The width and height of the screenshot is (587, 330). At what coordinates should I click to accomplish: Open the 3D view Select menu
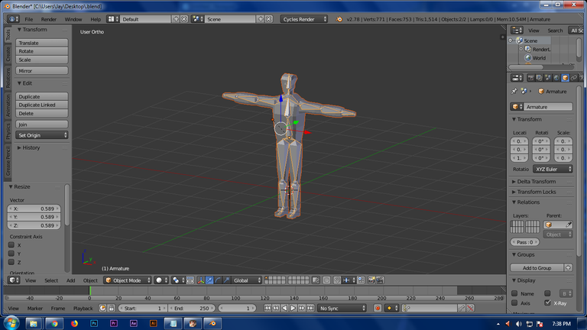(51, 280)
